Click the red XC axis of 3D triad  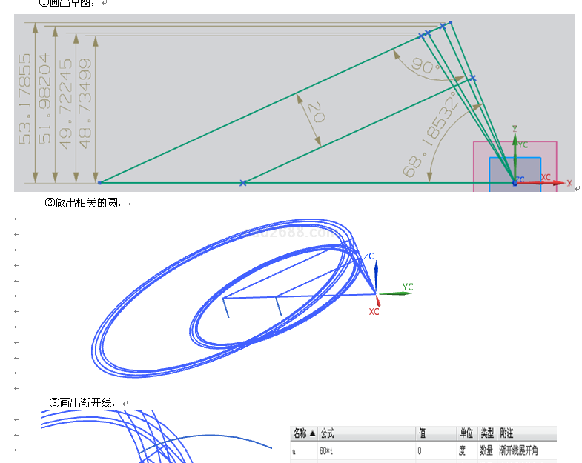378,302
